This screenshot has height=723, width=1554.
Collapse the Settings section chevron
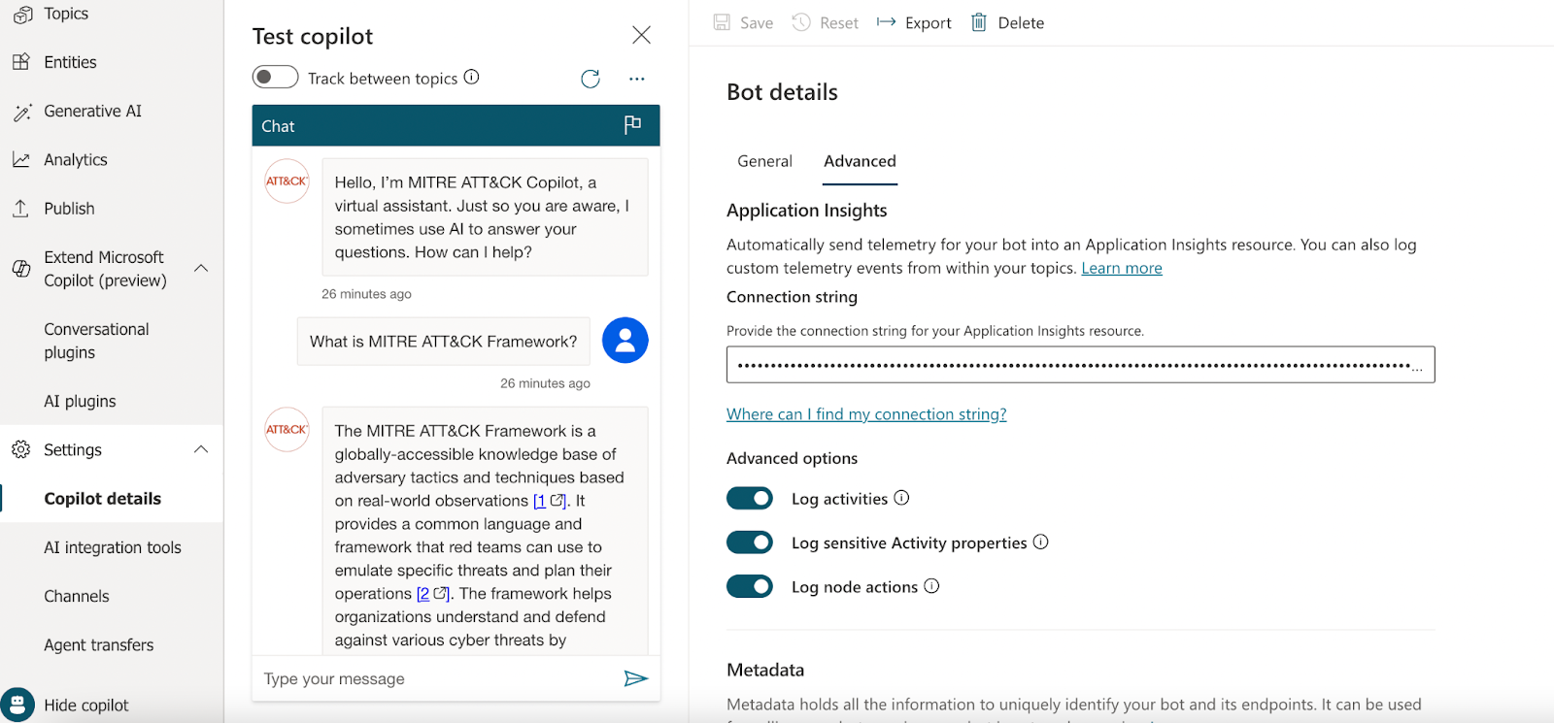point(201,449)
